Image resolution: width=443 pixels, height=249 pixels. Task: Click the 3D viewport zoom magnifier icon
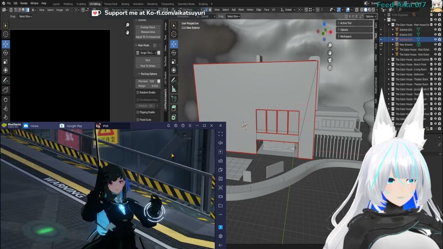[x=330, y=45]
